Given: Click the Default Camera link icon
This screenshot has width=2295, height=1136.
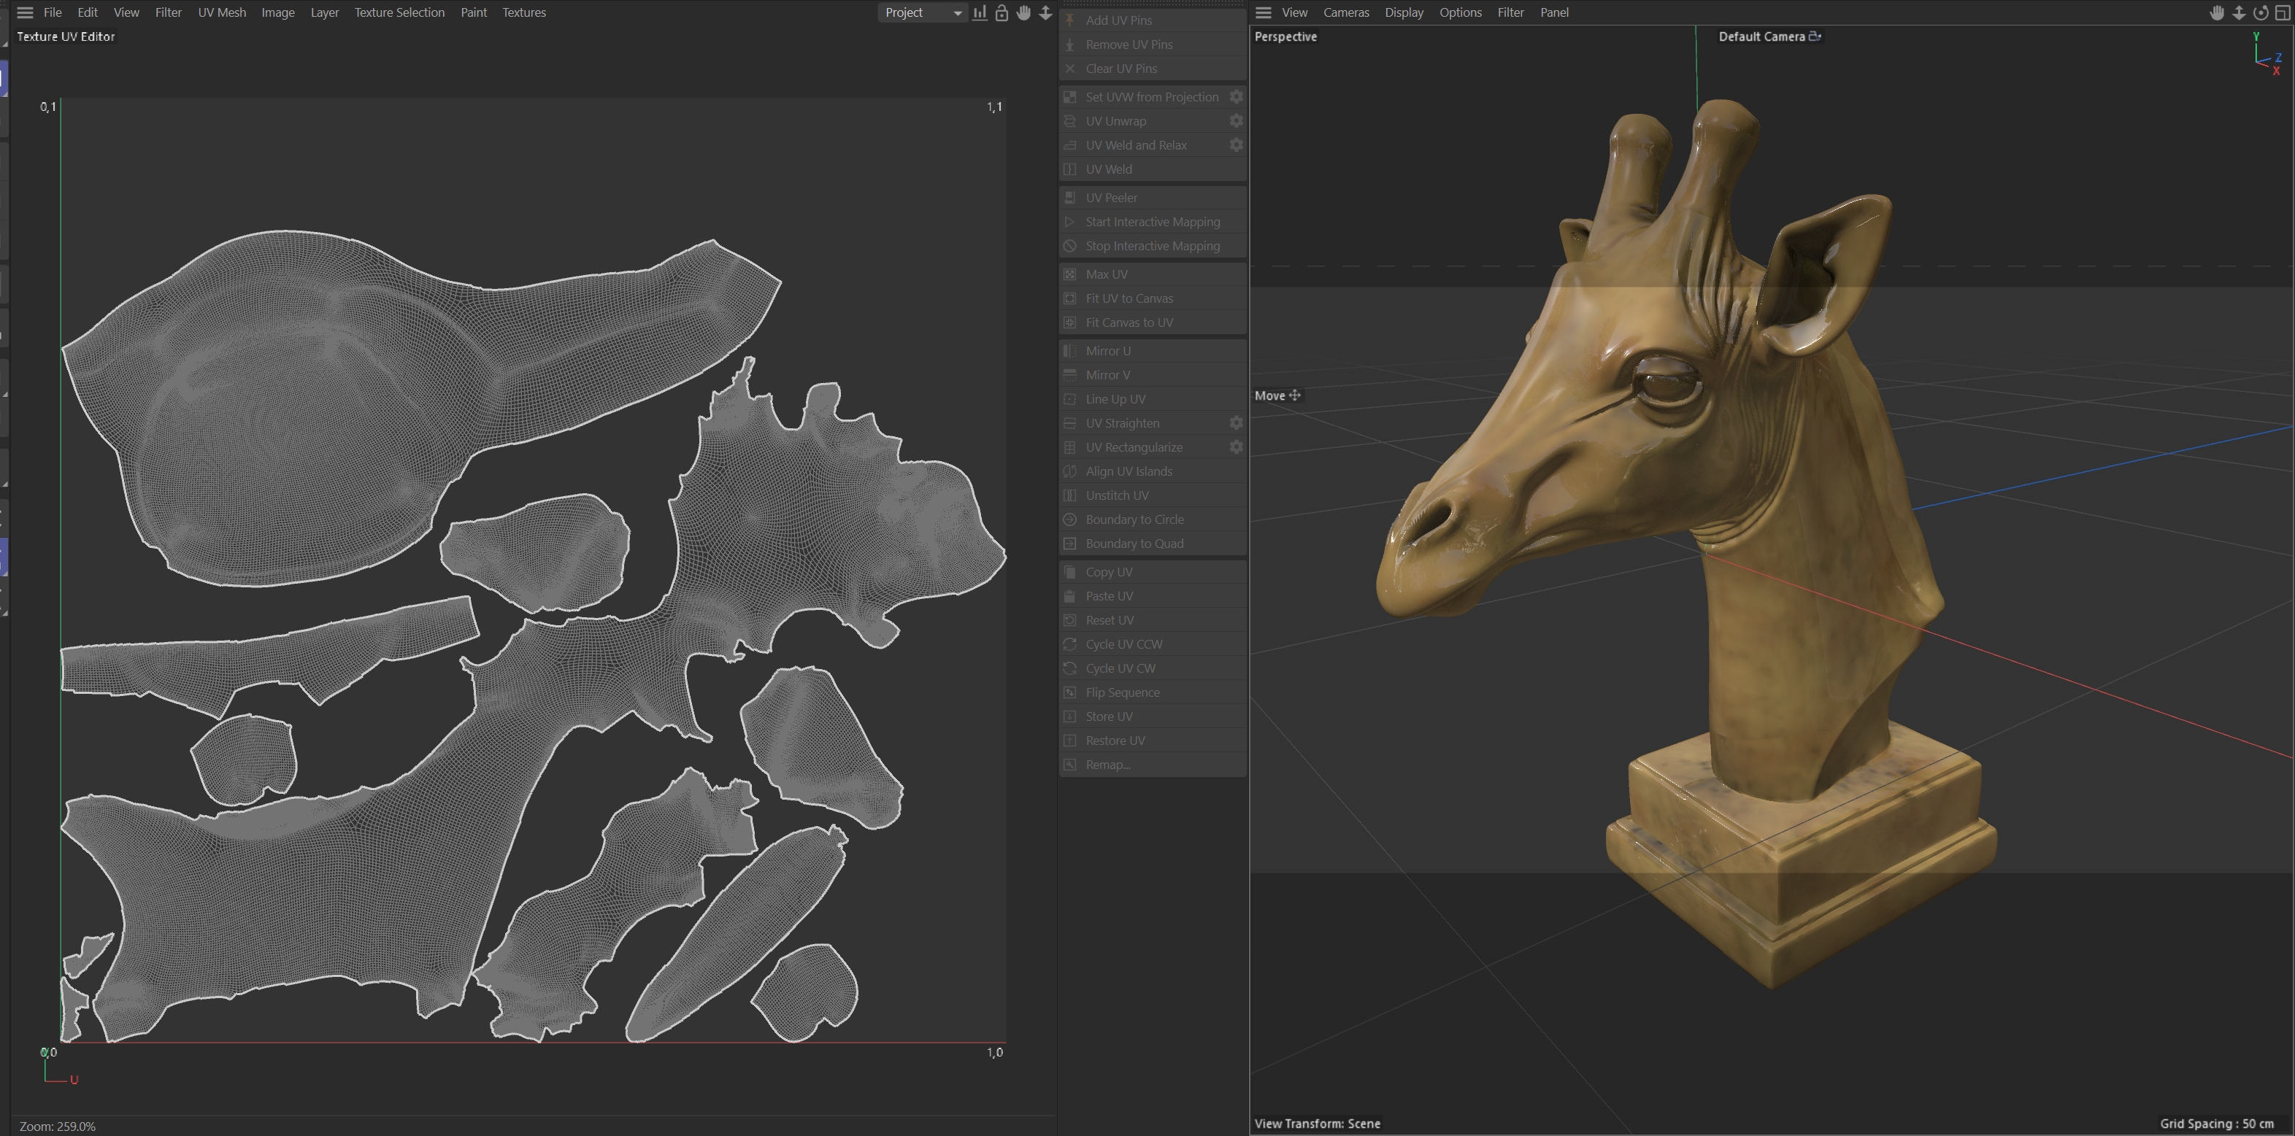Looking at the screenshot, I should tap(1815, 36).
